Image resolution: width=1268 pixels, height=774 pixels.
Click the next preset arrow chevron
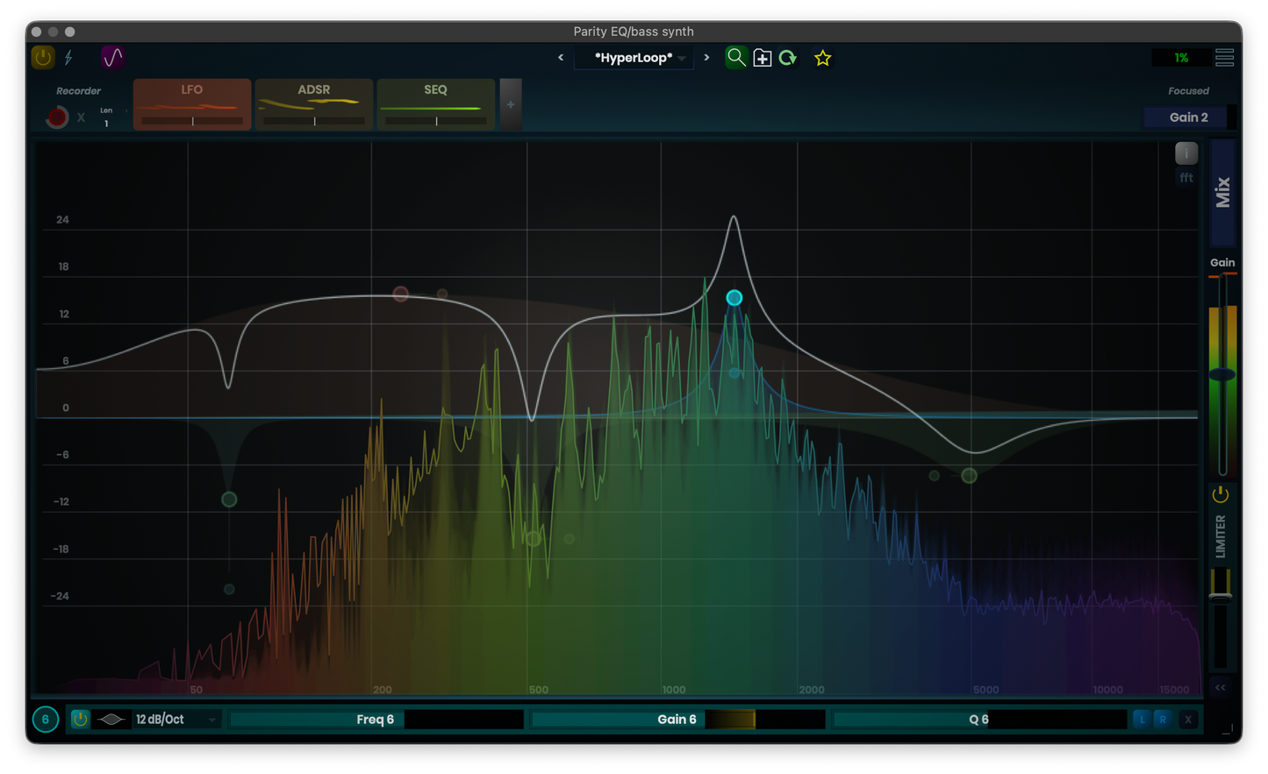pyautogui.click(x=706, y=56)
